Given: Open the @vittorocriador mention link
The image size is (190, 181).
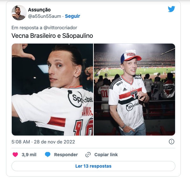Looking at the screenshot, I should coord(60,28).
